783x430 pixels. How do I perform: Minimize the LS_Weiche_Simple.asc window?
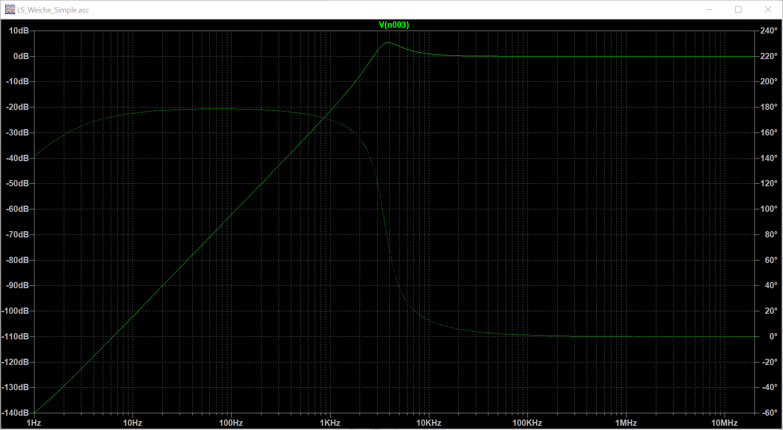[x=710, y=10]
